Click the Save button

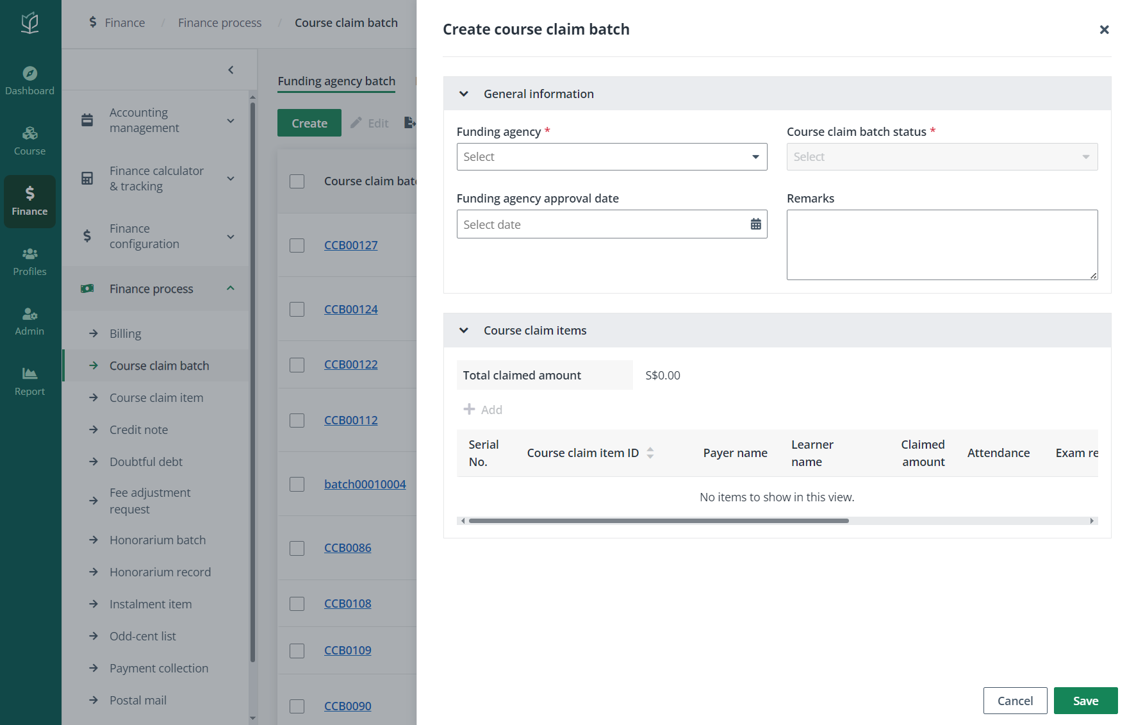[x=1085, y=701]
